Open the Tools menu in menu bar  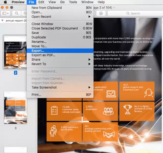[73, 2]
